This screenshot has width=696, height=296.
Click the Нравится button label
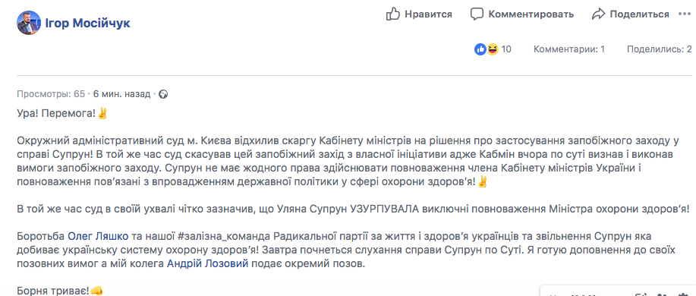tap(428, 14)
